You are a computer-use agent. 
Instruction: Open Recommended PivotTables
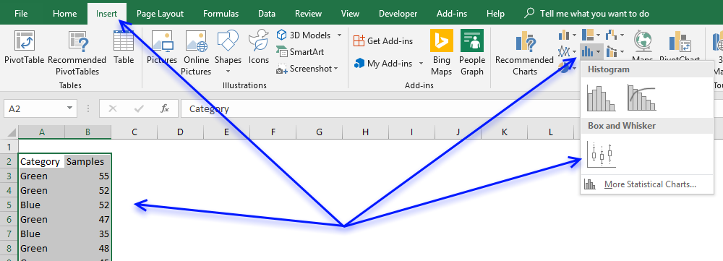pos(77,53)
